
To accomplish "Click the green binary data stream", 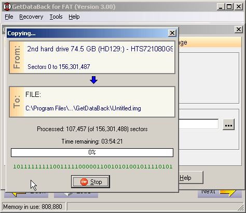I will point(93,167).
